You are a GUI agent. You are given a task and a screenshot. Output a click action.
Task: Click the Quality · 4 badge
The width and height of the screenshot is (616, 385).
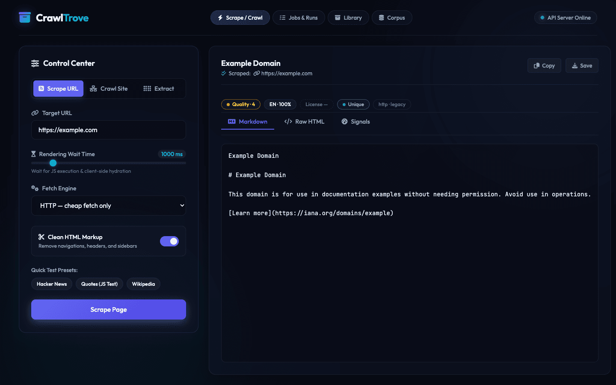coord(241,104)
